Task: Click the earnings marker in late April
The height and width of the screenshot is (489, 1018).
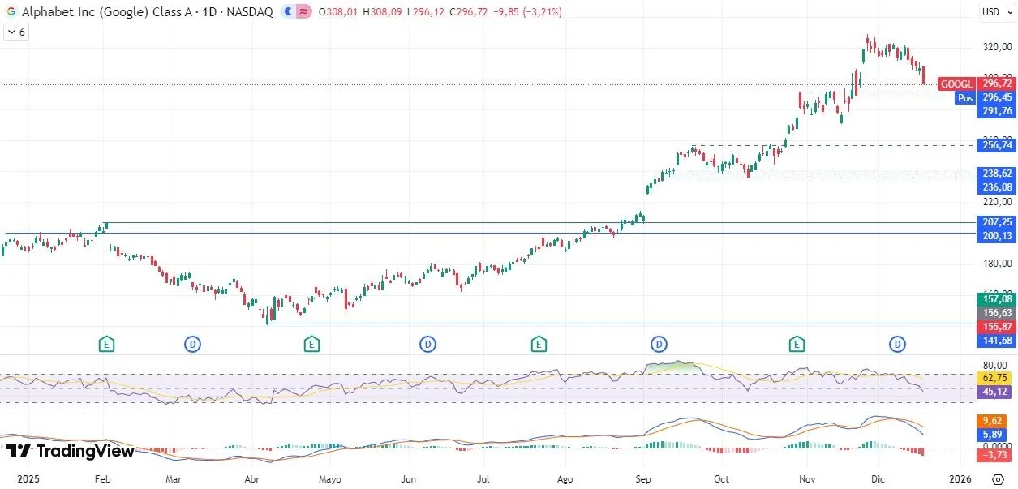Action: pos(311,345)
